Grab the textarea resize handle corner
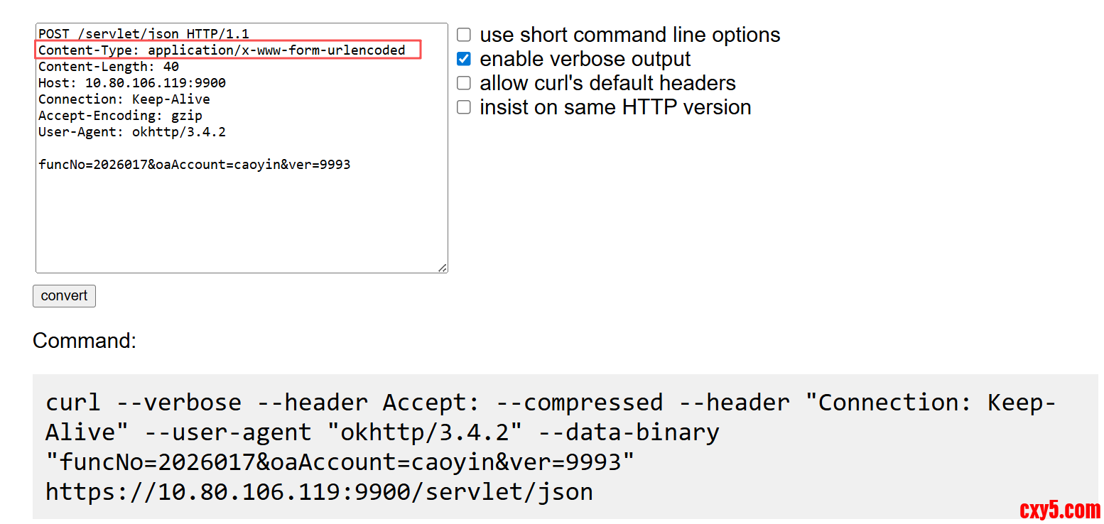1104x524 pixels. pyautogui.click(x=443, y=268)
